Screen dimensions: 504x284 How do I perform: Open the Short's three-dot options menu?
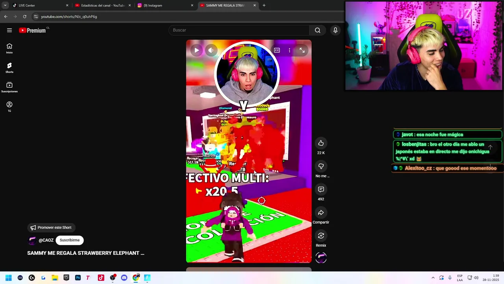click(289, 50)
